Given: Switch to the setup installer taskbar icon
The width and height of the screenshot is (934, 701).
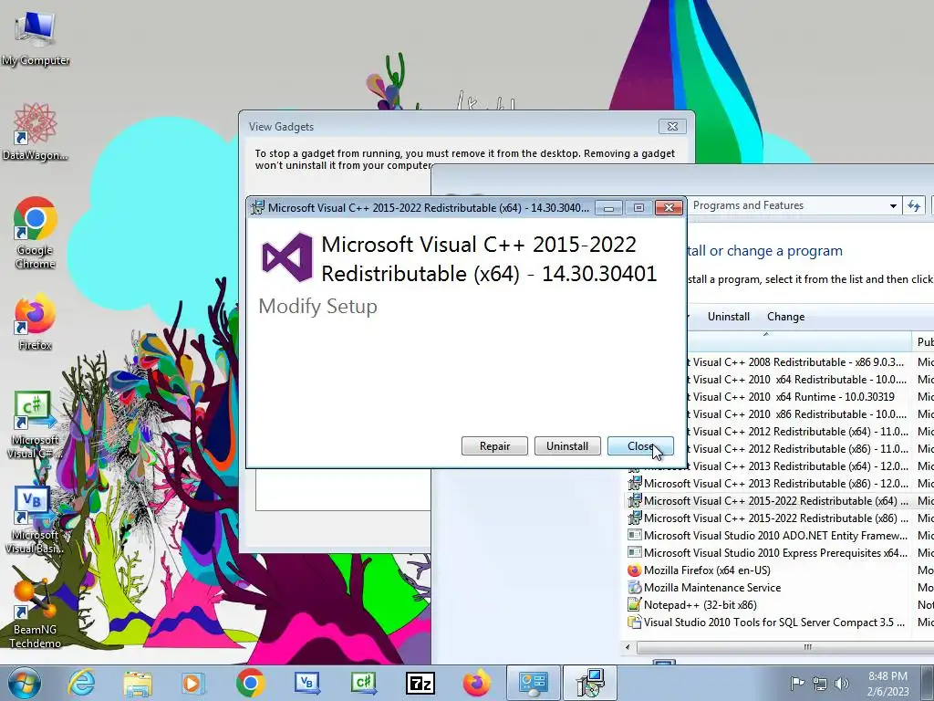Looking at the screenshot, I should pos(590,683).
